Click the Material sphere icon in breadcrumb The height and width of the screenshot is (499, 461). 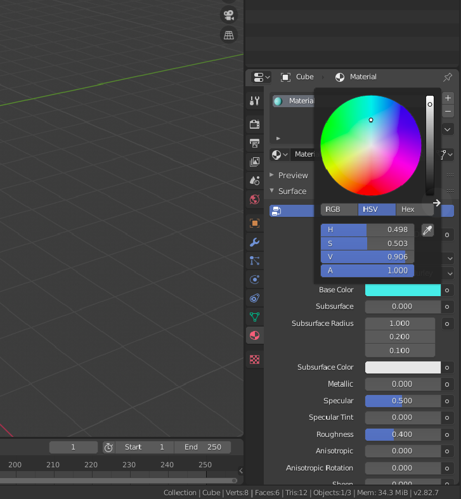coord(340,77)
